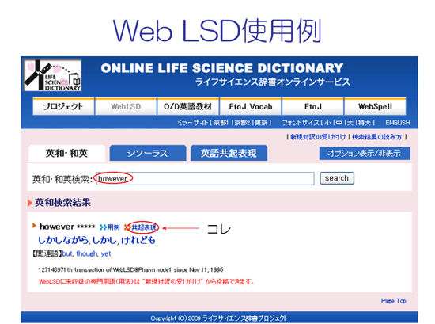This screenshot has width=435, height=324.
Task: Go to the 東京 mirror site
Action: (x=261, y=123)
